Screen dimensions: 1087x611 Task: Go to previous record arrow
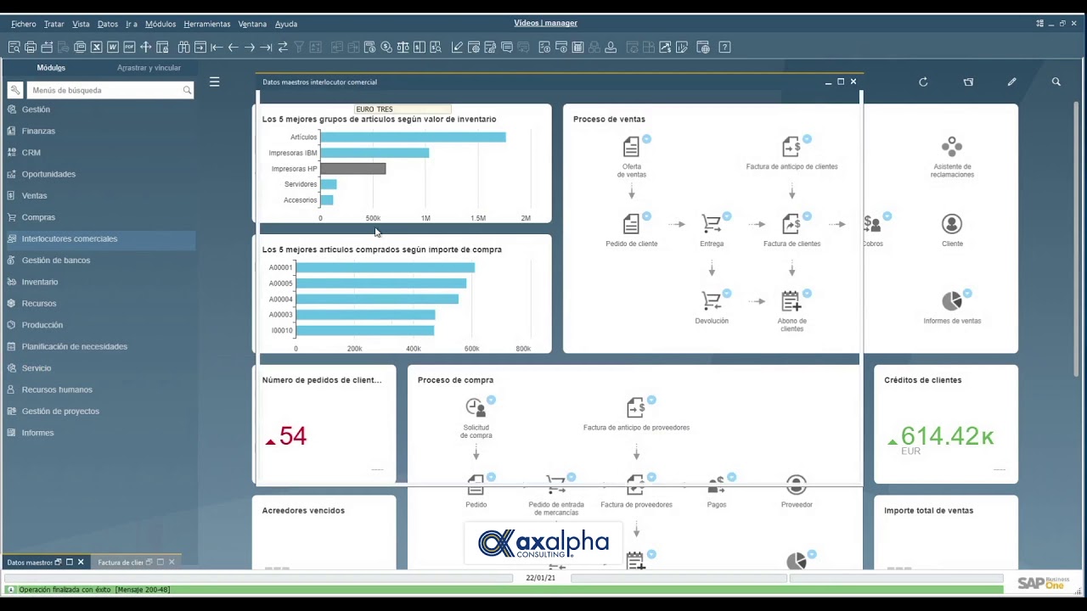[233, 48]
